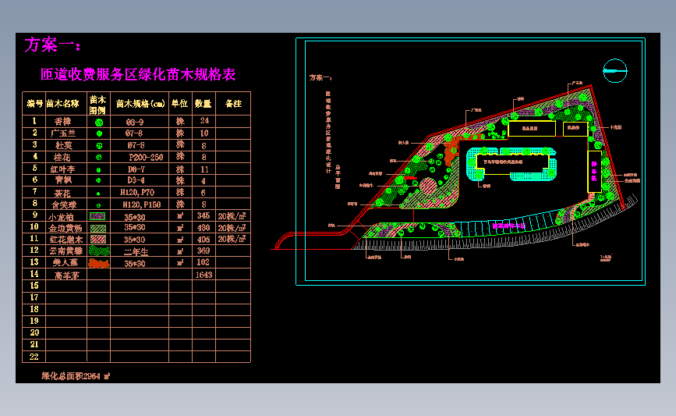Click the H120,P70 specification cell
This screenshot has height=416, width=676.
coord(137,193)
